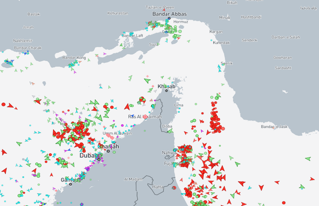Select the red ship arrow at far right edge
Viewport: 319px width, 206px height.
tap(312, 179)
